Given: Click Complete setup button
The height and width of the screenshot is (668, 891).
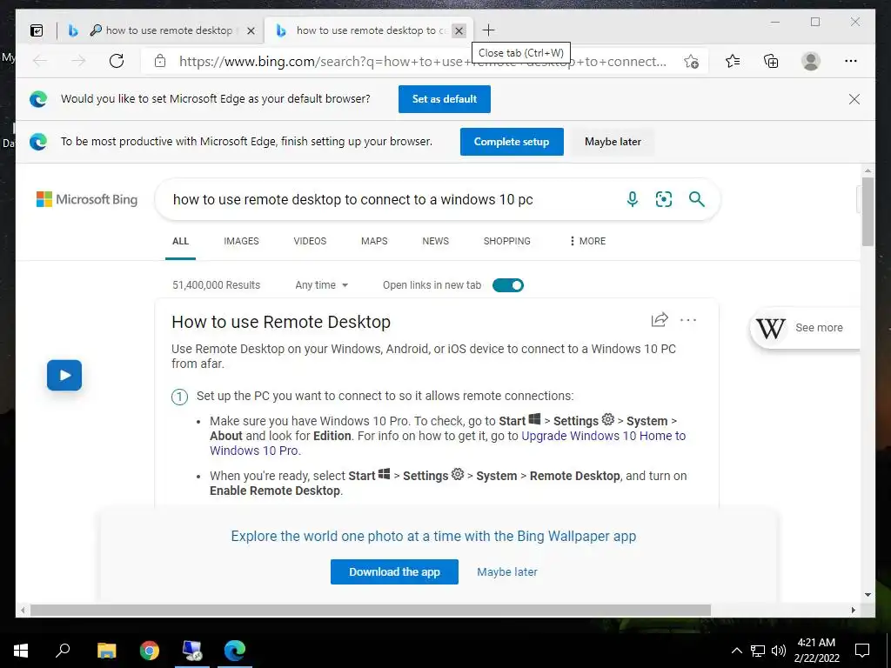Looking at the screenshot, I should (512, 142).
